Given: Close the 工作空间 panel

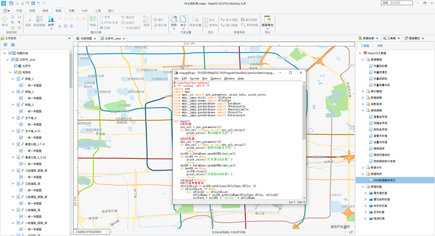Looking at the screenshot, I should [69, 38].
